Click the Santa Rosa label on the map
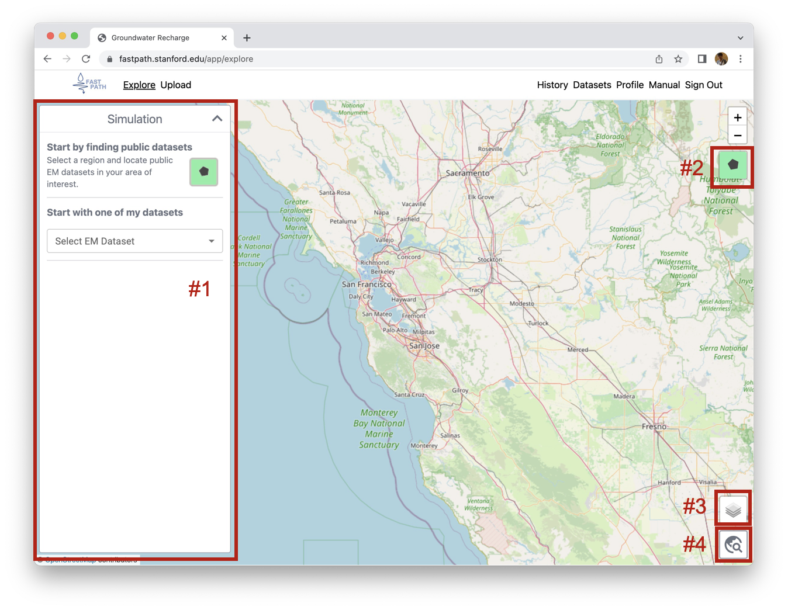This screenshot has width=788, height=610. click(334, 192)
